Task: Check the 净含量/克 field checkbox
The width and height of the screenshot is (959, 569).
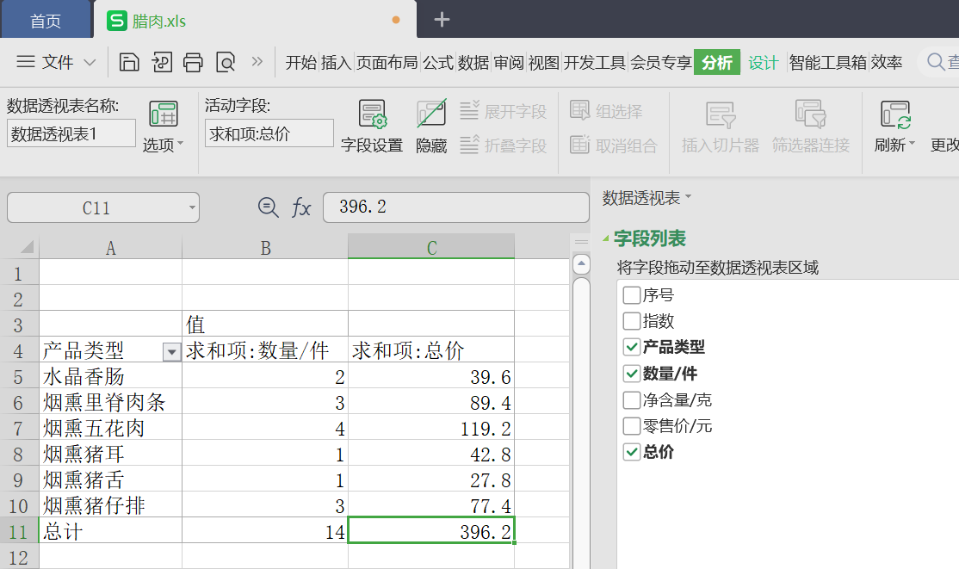Action: tap(632, 400)
